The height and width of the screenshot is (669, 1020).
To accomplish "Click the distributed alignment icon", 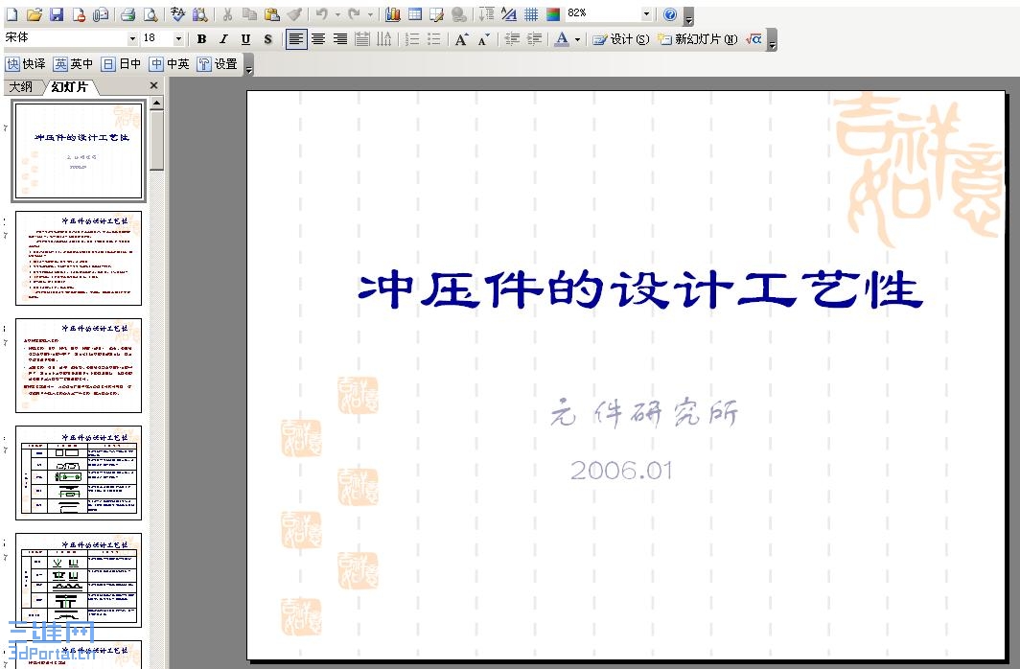I will click(362, 39).
